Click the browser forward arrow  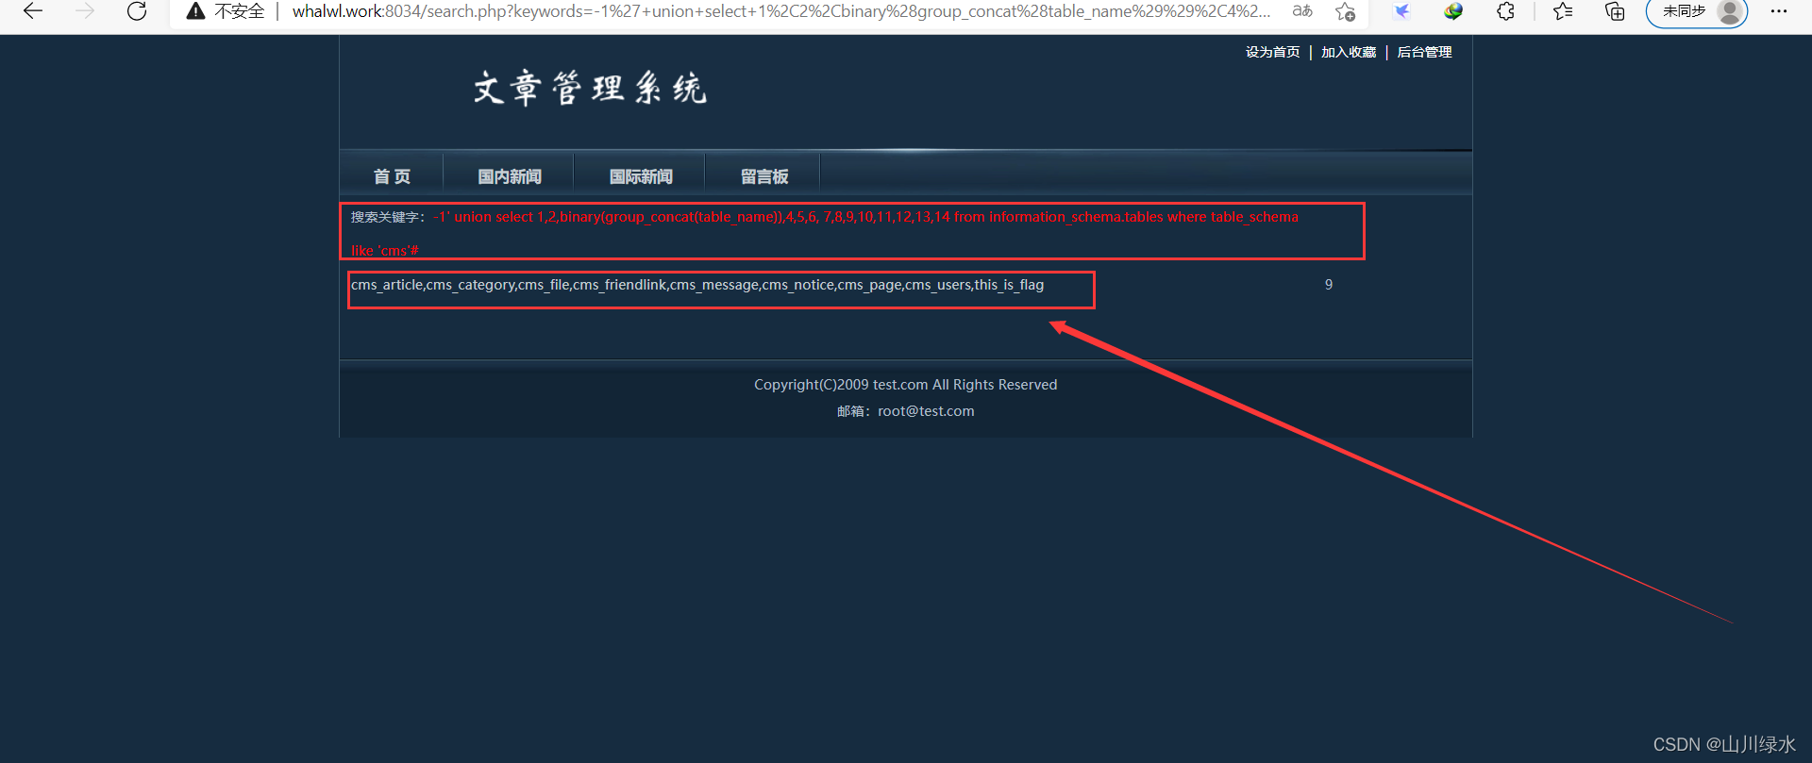click(85, 11)
